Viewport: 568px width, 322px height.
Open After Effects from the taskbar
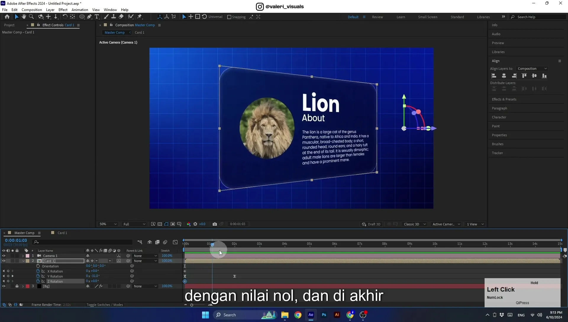311,315
